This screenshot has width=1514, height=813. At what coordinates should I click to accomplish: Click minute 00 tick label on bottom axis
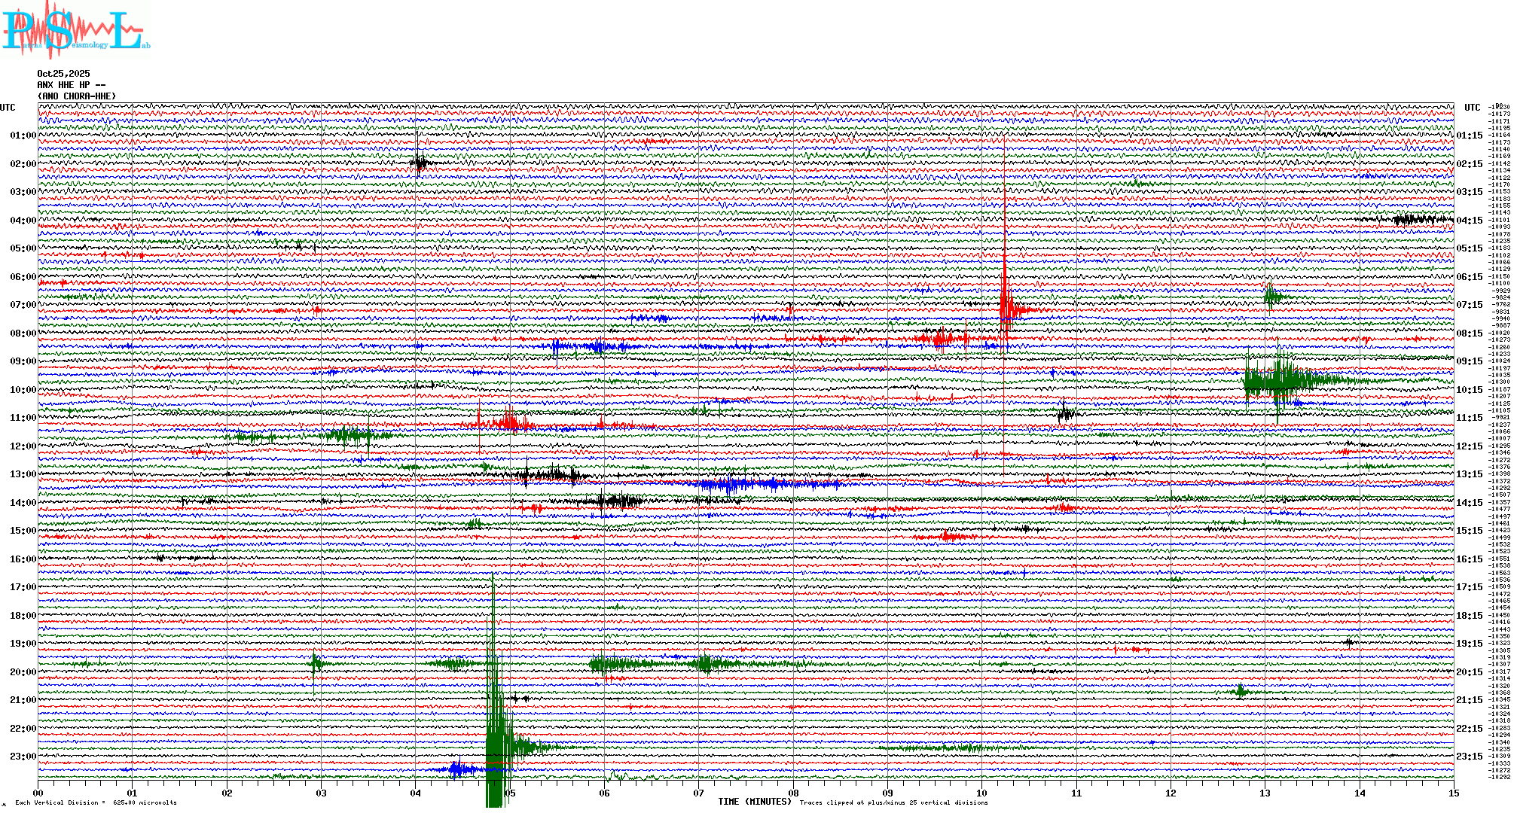click(x=38, y=793)
